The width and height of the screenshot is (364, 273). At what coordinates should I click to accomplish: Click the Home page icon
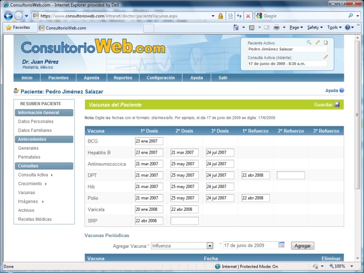236,27
